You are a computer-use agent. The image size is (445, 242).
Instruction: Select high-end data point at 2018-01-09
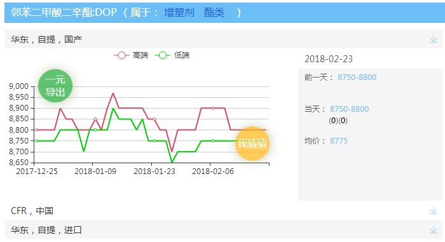point(95,119)
